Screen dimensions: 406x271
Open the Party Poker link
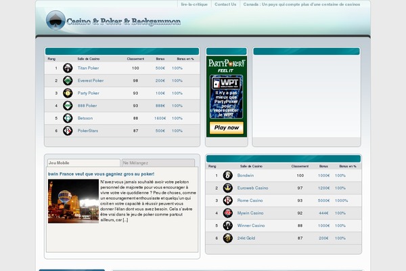tap(88, 93)
